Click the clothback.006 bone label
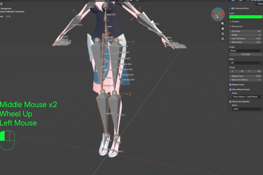Viewport: 263px width, 175px height. point(127,75)
